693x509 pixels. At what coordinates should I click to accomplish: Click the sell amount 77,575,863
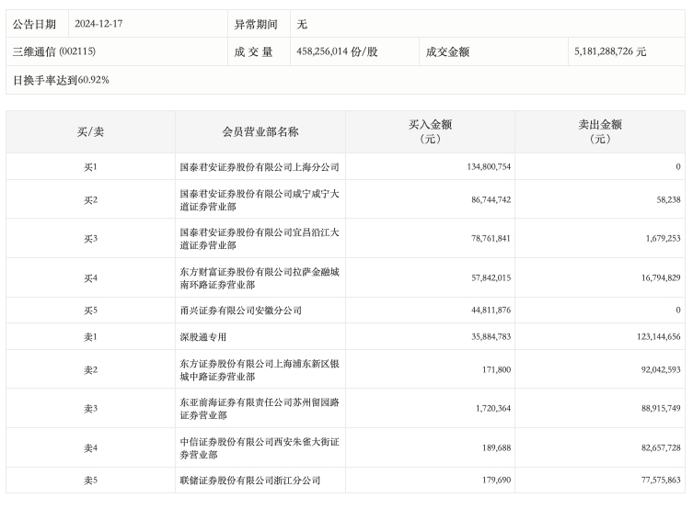(661, 480)
